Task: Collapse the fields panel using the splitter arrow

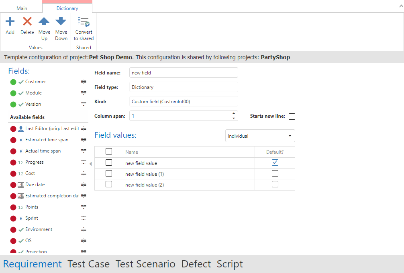Action: click(x=90, y=164)
